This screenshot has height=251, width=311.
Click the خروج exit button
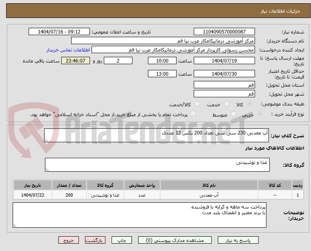point(68,240)
